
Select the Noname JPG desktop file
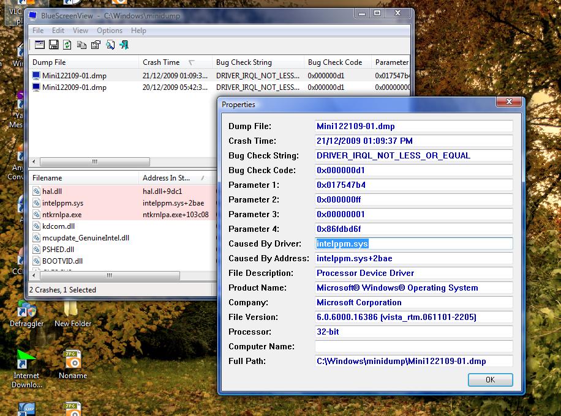pyautogui.click(x=73, y=365)
